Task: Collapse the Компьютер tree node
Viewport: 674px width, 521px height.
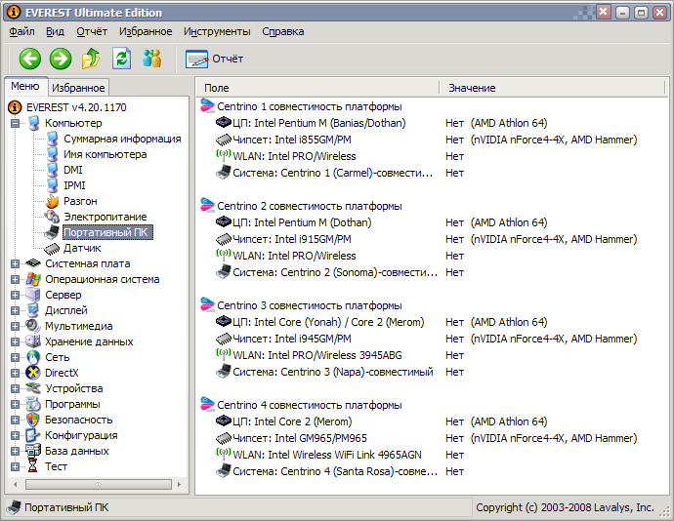Action: coord(15,123)
